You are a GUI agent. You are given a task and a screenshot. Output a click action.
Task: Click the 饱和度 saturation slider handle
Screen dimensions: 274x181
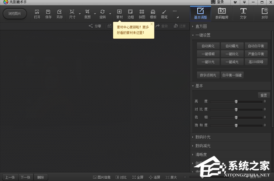[x=236, y=126]
